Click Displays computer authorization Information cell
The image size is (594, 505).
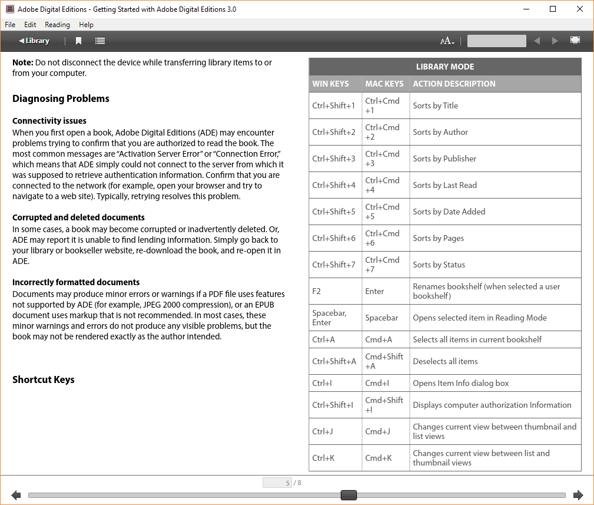click(496, 405)
